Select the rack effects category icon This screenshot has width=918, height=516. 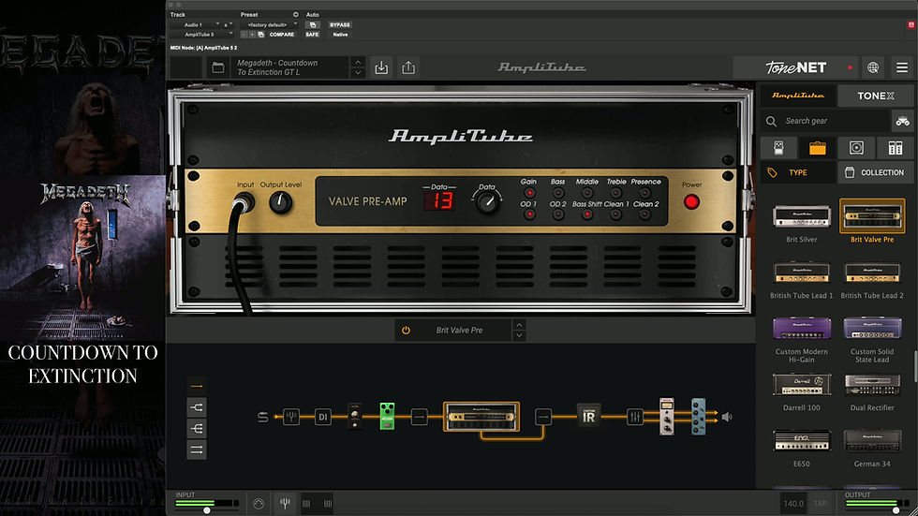[x=895, y=148]
